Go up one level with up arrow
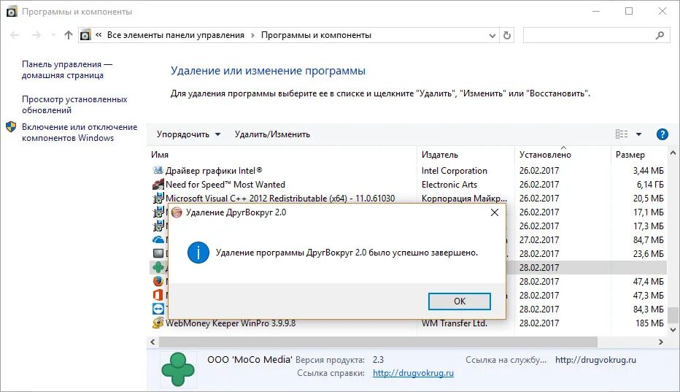This screenshot has height=392, width=680. click(68, 35)
